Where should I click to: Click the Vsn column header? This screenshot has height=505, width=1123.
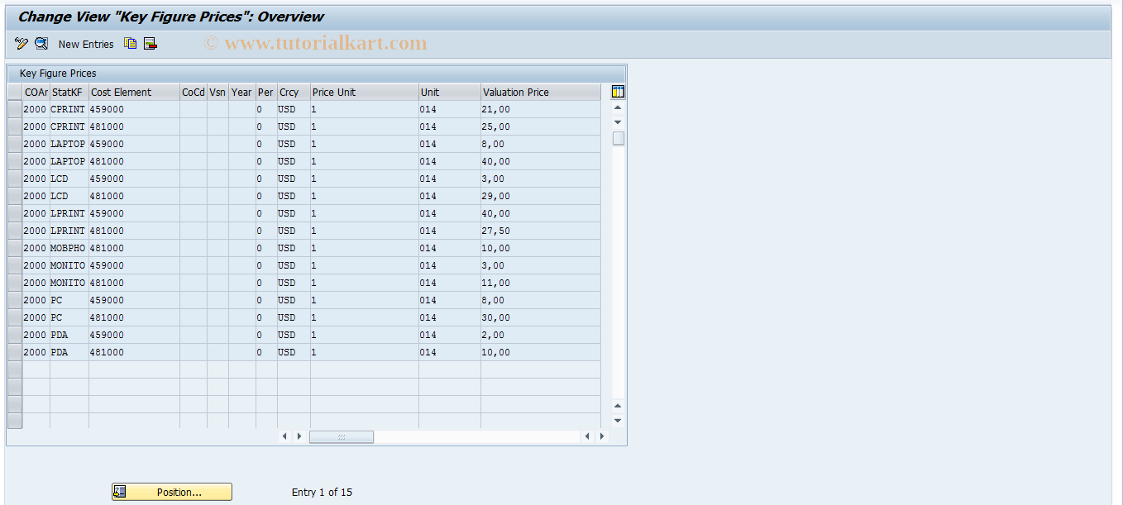tap(217, 92)
